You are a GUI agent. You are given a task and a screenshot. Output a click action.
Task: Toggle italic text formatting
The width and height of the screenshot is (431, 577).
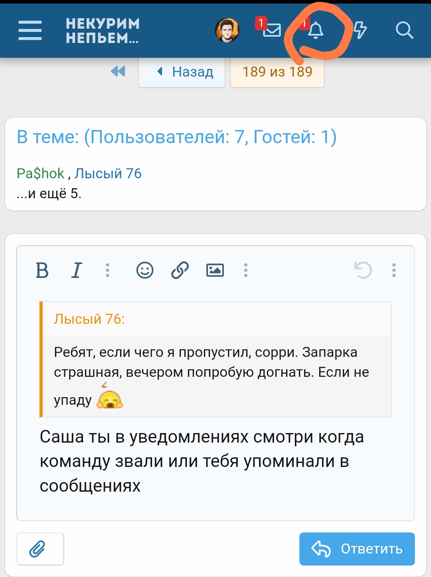click(x=76, y=270)
